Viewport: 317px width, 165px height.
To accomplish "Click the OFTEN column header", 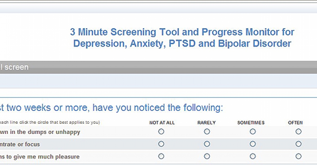I will tap(295, 122).
